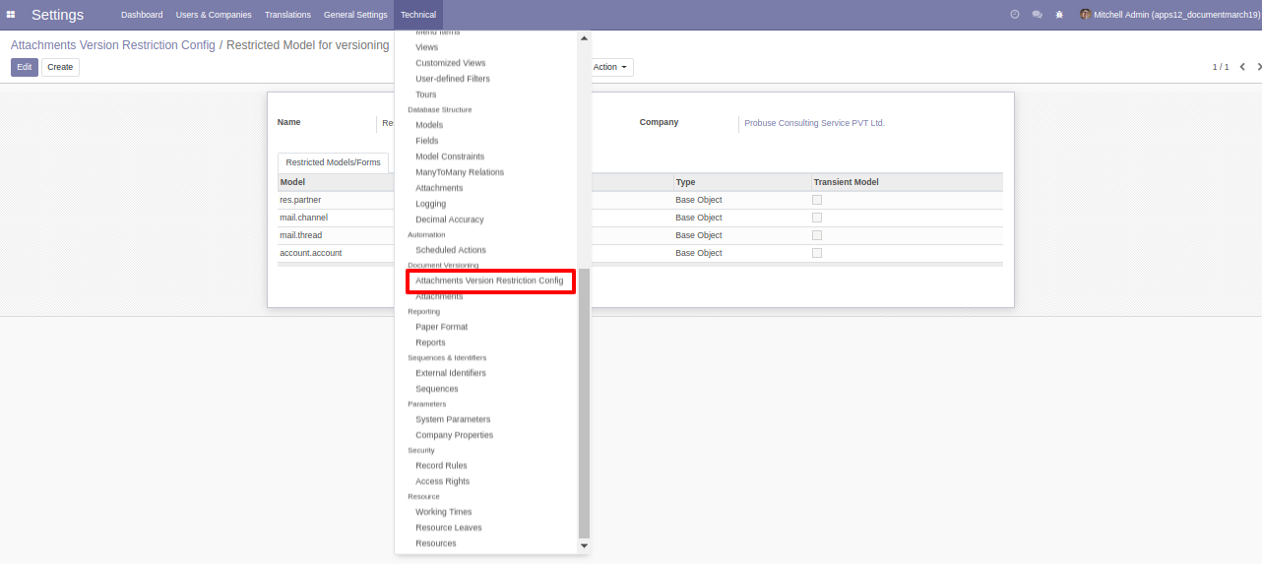Screen dimensions: 1262x564
Task: Select Company Properties entry
Action: coord(455,435)
